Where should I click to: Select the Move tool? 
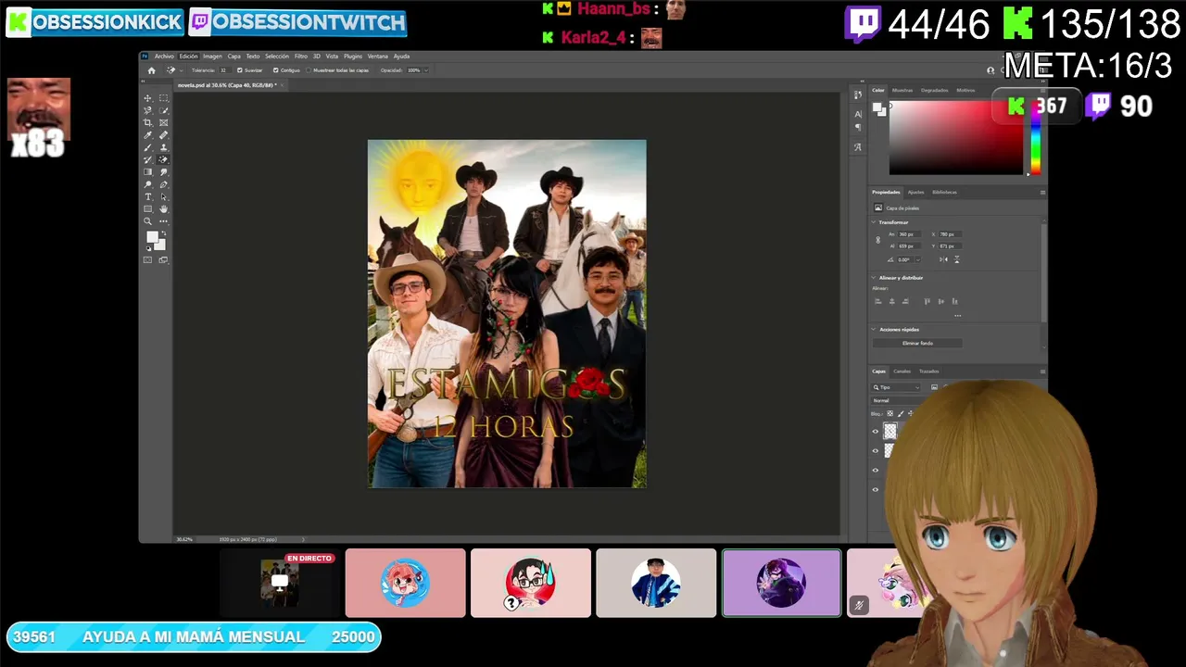coord(147,98)
